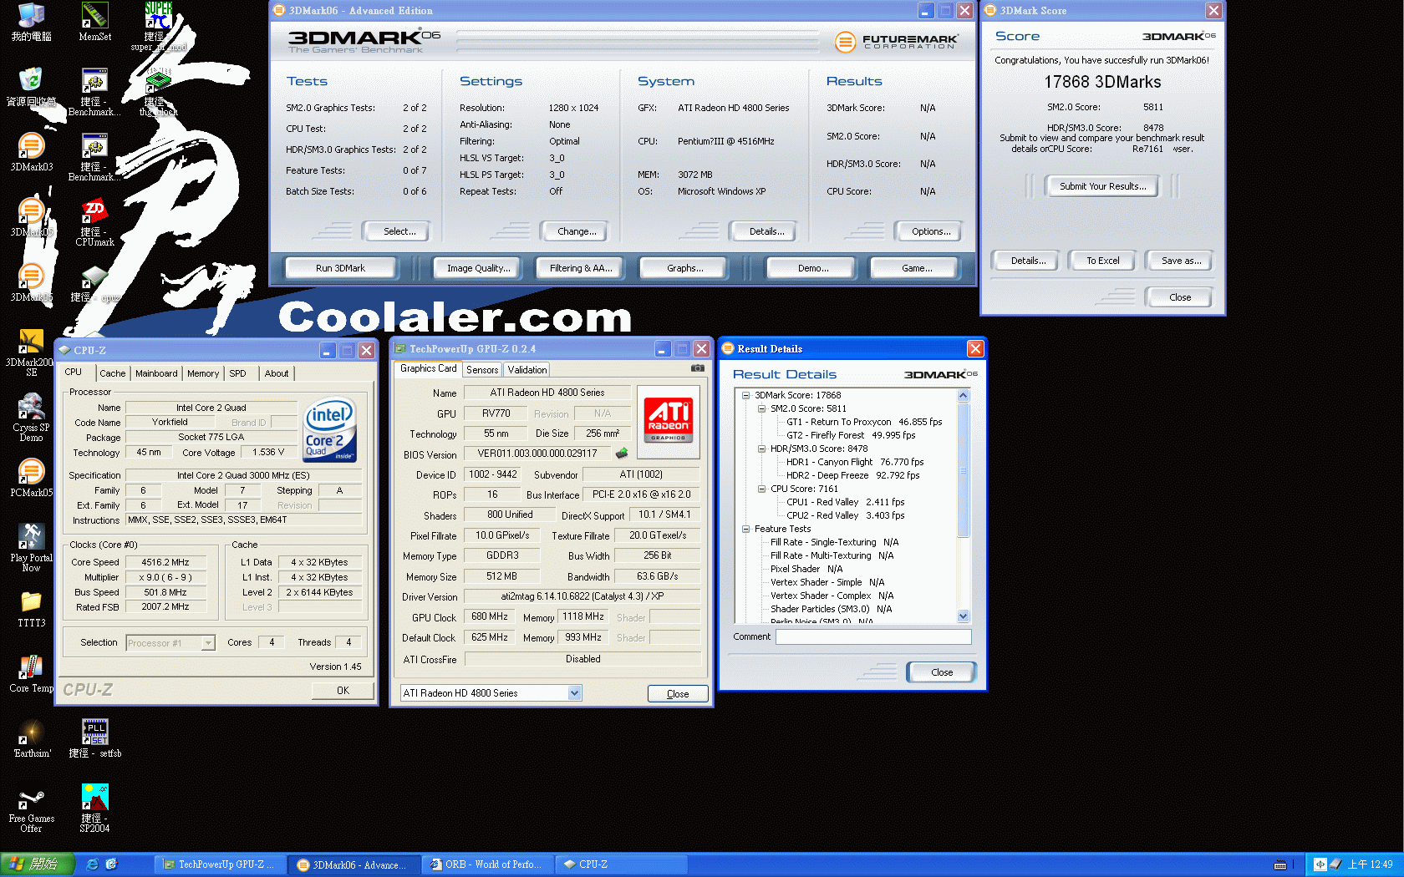Click the Result Details scrollbar down arrow
Screen dimensions: 1404x877
(963, 616)
